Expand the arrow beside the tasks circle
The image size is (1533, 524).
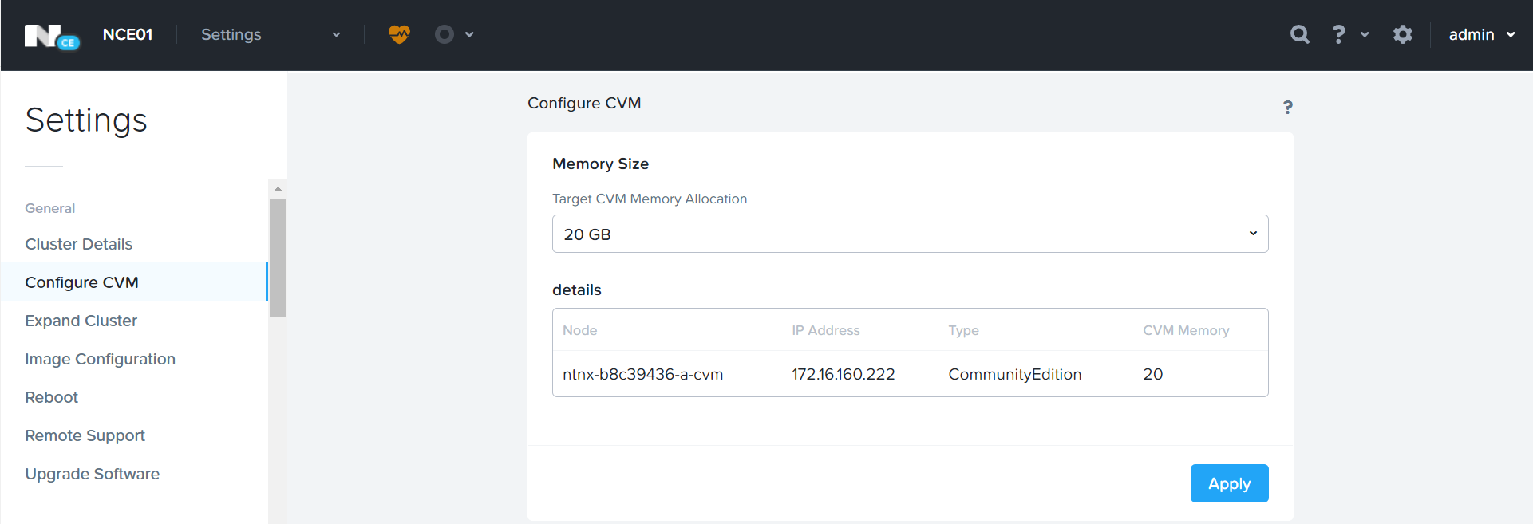click(469, 34)
